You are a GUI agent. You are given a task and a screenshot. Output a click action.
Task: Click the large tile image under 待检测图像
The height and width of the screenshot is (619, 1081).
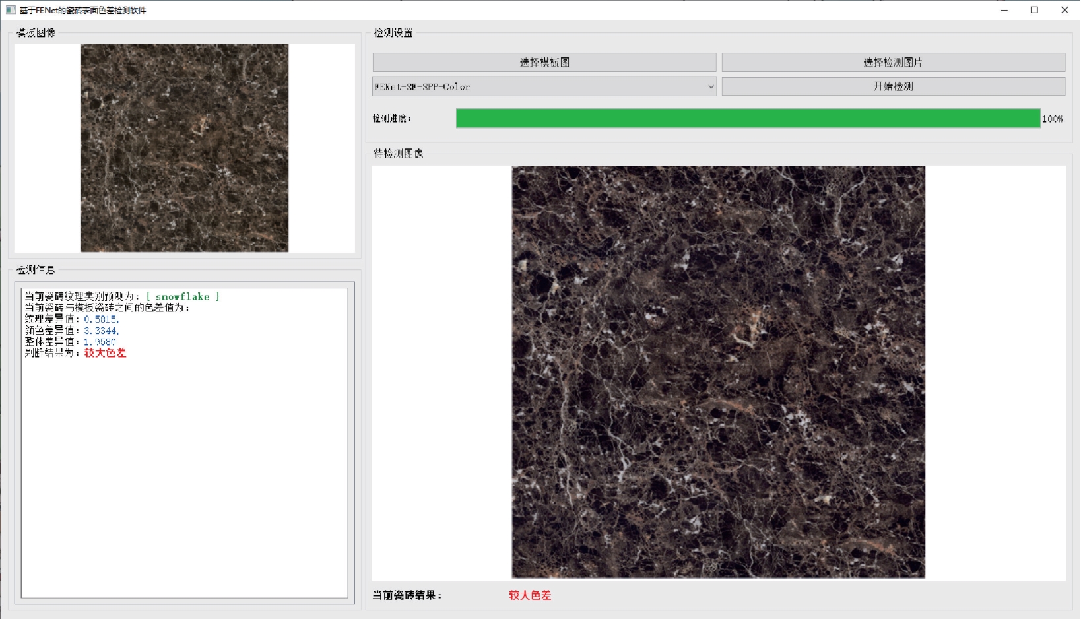[x=718, y=372]
